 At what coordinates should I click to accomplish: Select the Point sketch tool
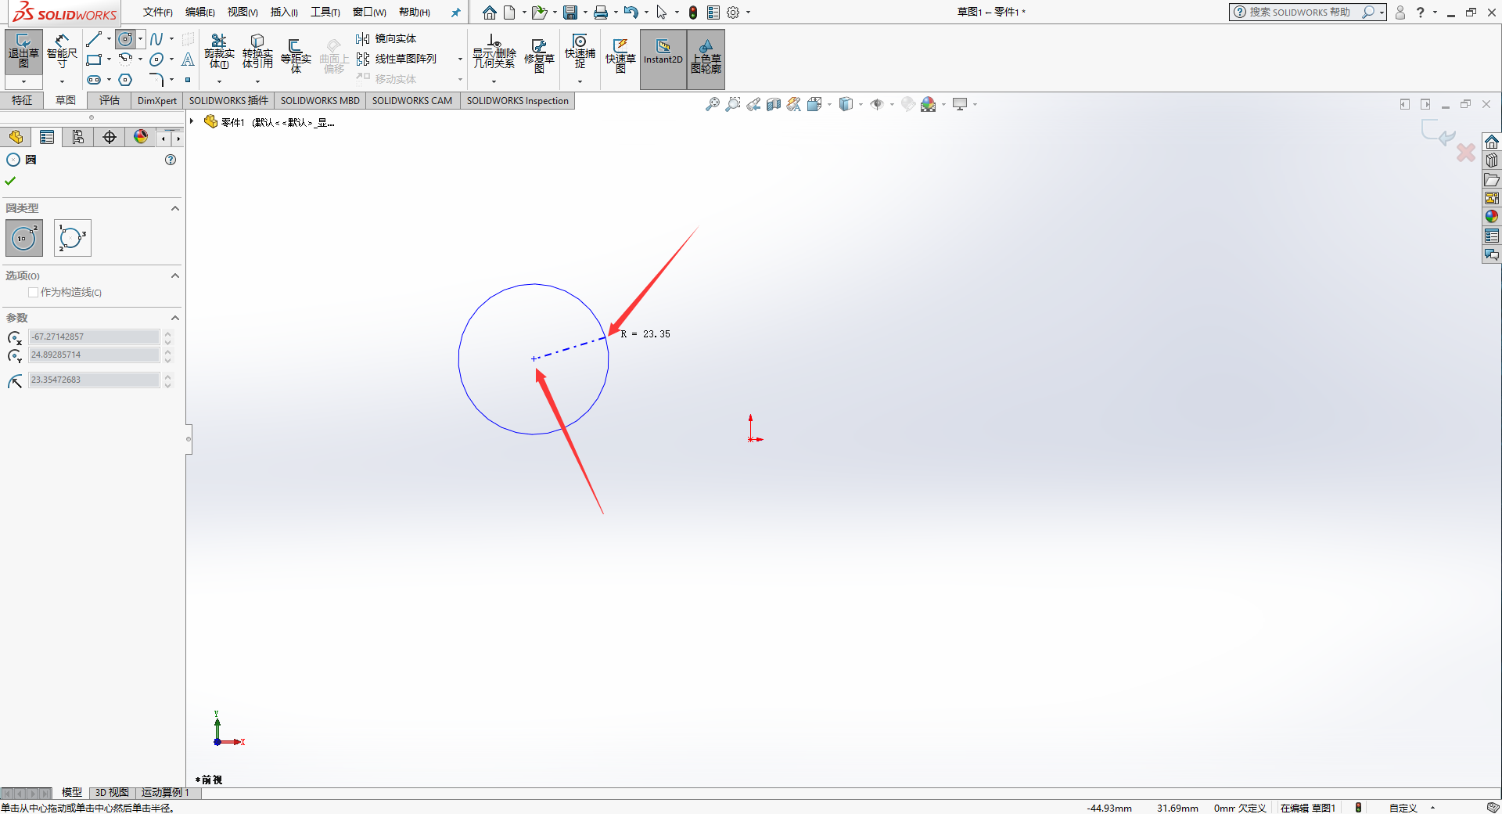pyautogui.click(x=188, y=80)
